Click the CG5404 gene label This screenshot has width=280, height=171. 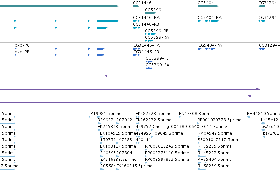(x=206, y=3)
